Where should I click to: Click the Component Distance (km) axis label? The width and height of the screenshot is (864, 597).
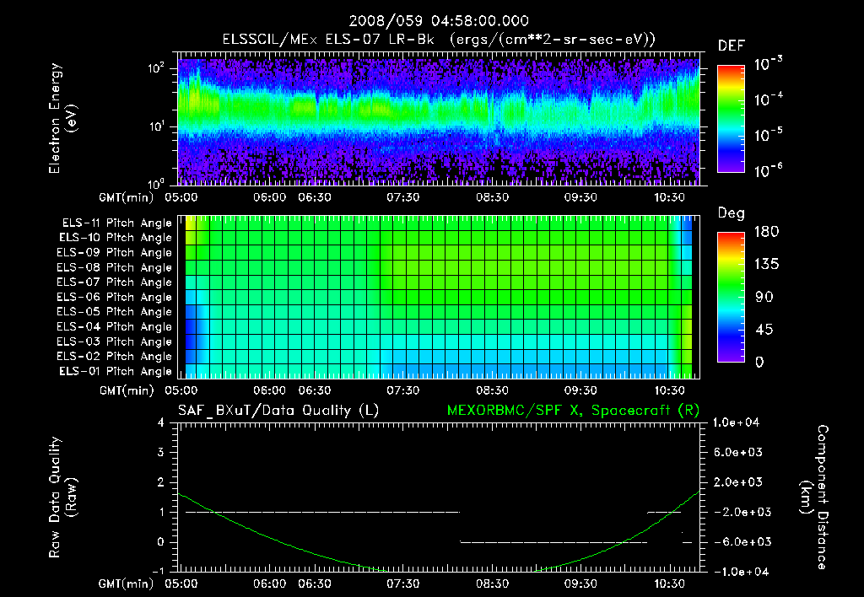point(814,497)
